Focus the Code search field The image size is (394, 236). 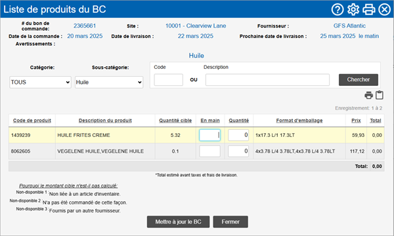[x=168, y=80]
